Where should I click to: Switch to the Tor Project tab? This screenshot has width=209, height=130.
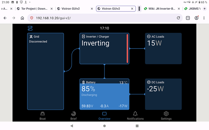[33, 9]
